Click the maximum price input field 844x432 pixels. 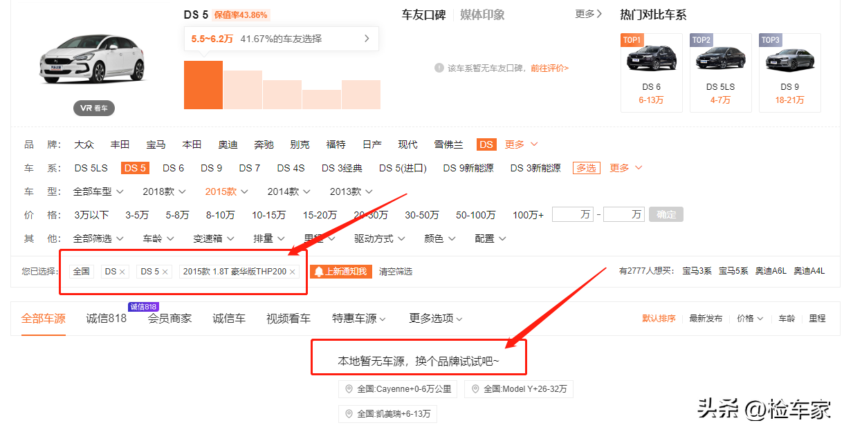tap(624, 215)
